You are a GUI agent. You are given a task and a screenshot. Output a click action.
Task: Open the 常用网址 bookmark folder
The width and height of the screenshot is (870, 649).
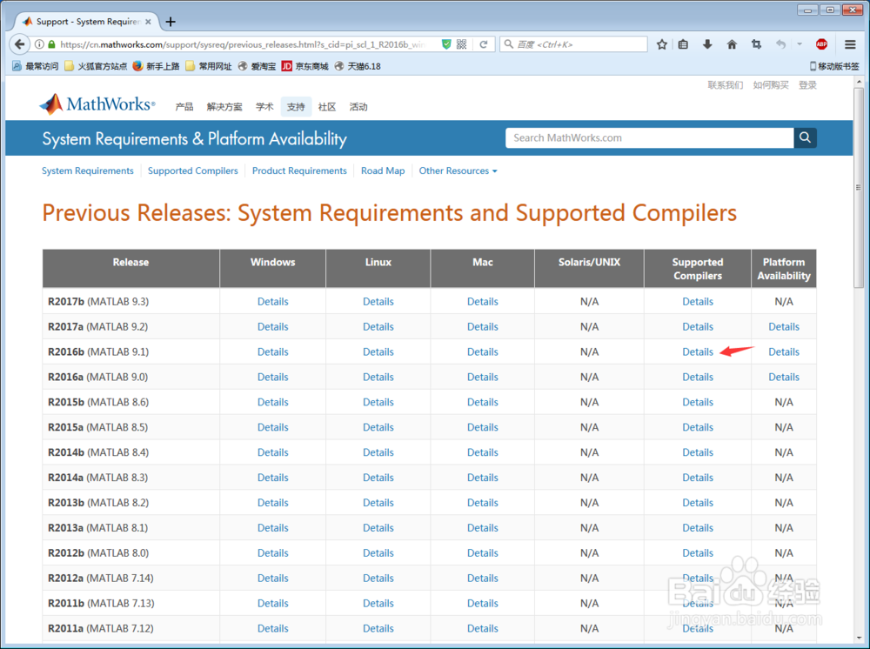point(209,66)
